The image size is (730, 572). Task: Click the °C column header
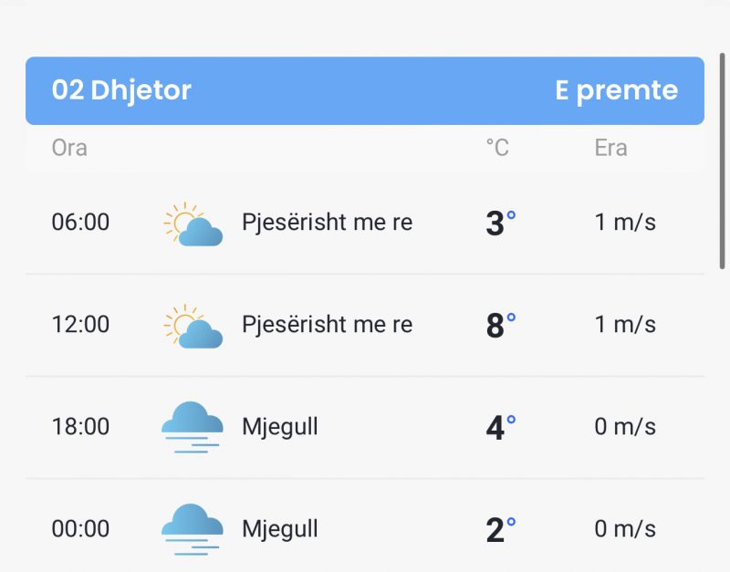[x=497, y=148]
